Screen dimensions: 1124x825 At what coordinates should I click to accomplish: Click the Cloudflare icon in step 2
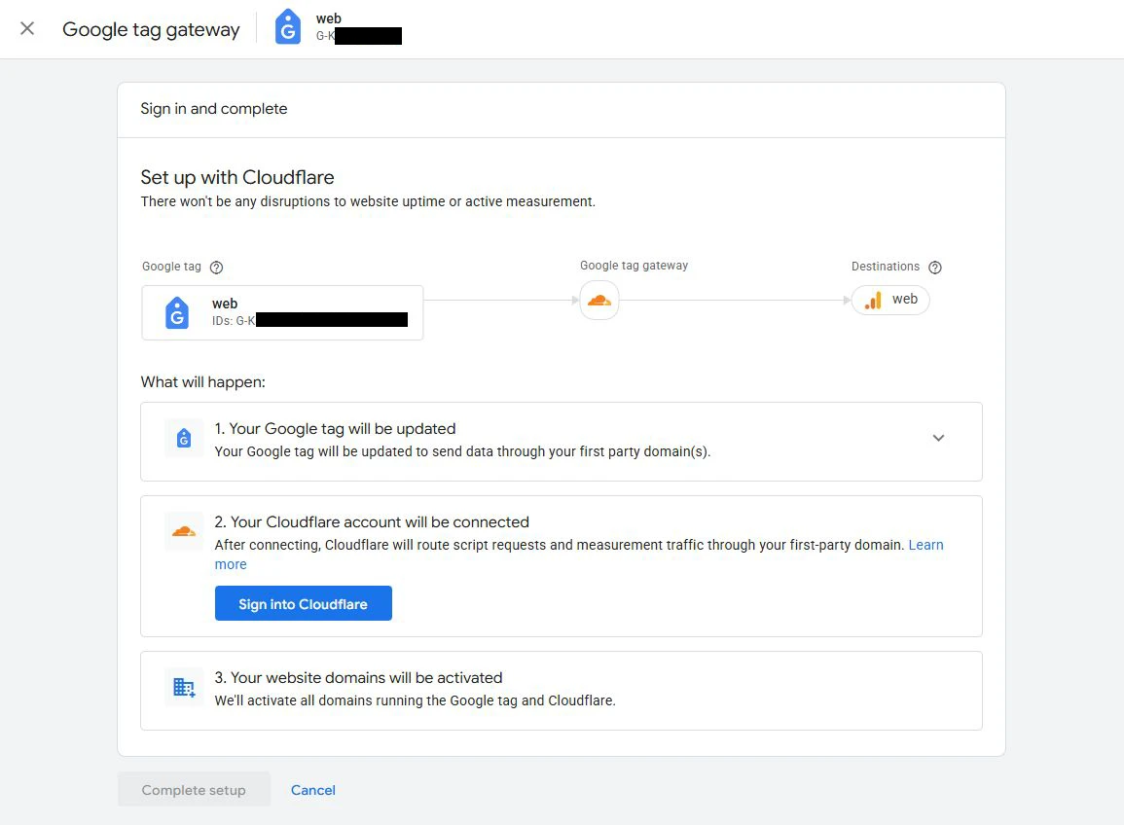[x=184, y=531]
